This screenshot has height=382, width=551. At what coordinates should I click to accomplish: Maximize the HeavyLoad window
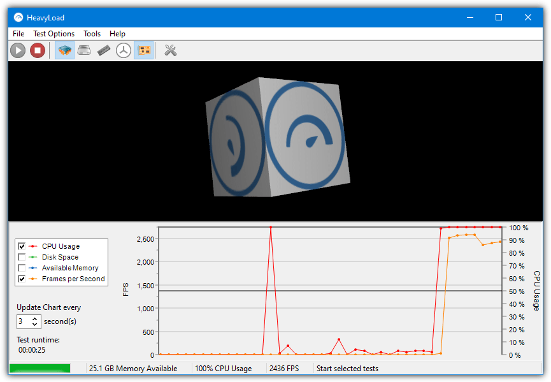coord(499,17)
